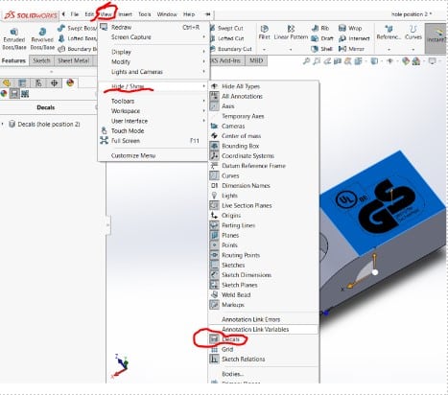Toggle Bounding Box visibility

tap(264, 146)
